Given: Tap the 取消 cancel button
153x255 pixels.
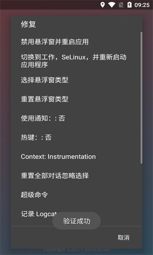Looking at the screenshot, I should click(124, 238).
